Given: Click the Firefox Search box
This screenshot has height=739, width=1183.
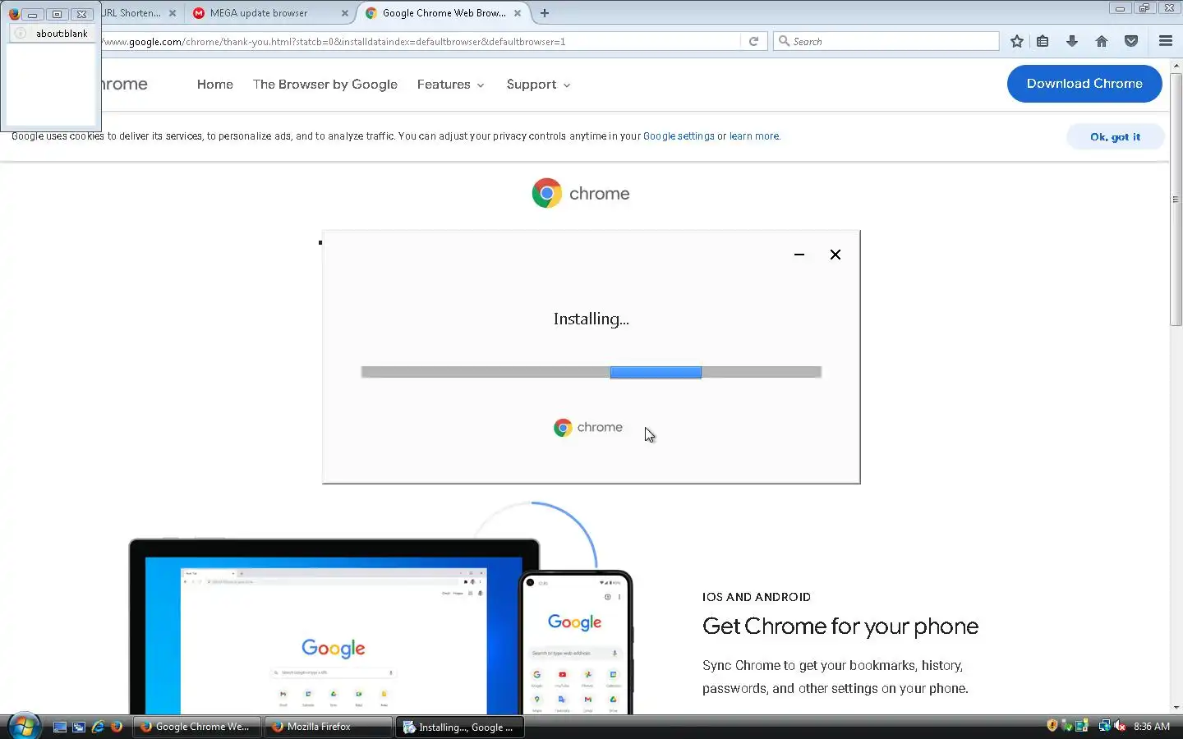Looking at the screenshot, I should click(x=886, y=41).
